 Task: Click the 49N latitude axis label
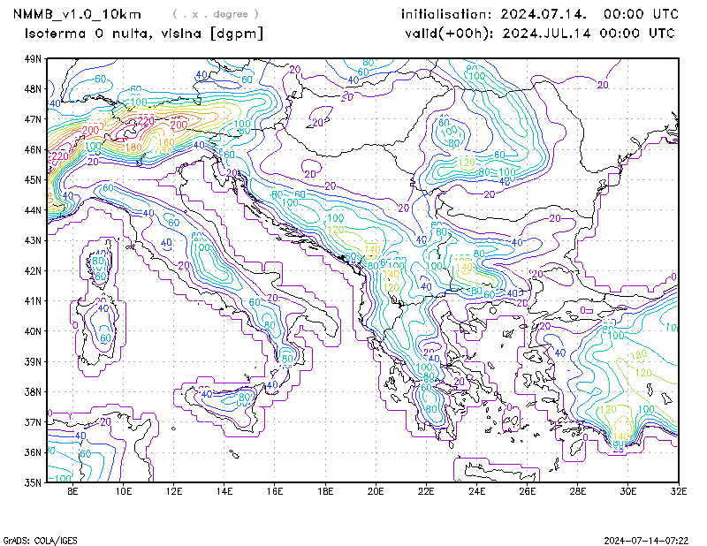32,59
